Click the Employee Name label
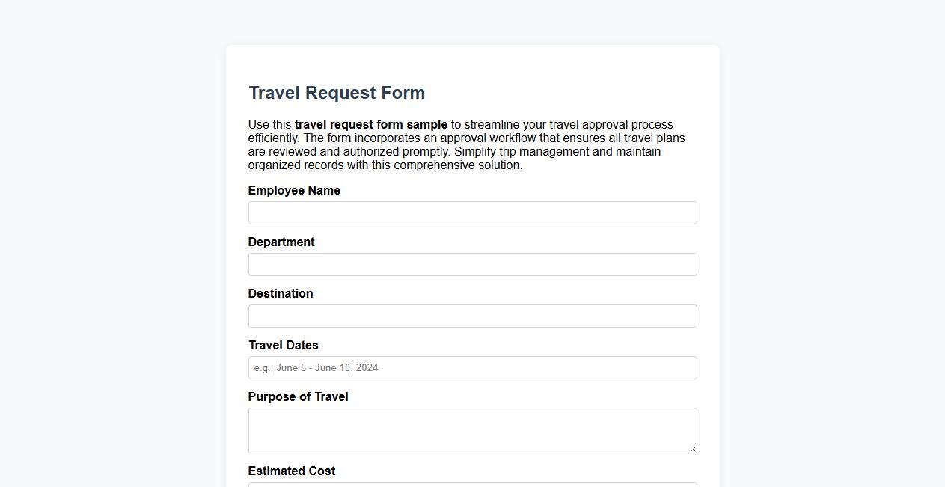Screen dimensions: 945x487 pyautogui.click(x=294, y=191)
